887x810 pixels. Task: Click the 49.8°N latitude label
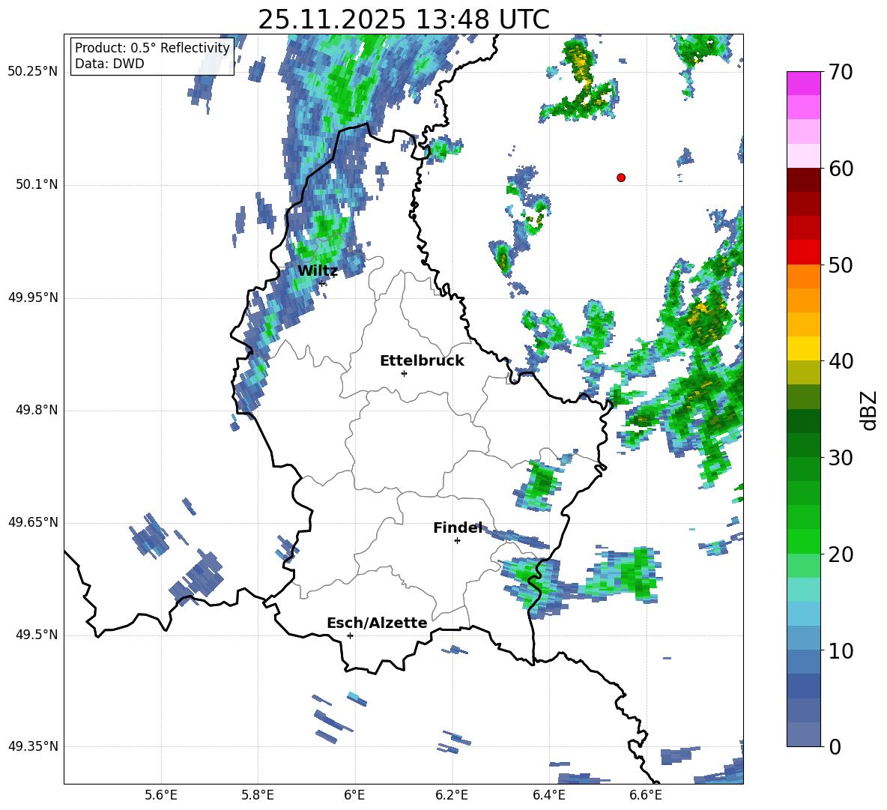coord(36,410)
